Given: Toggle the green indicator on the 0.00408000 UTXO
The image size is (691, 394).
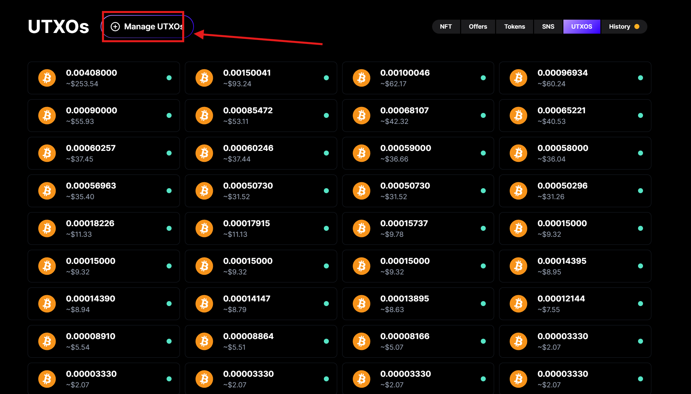Looking at the screenshot, I should pyautogui.click(x=169, y=78).
